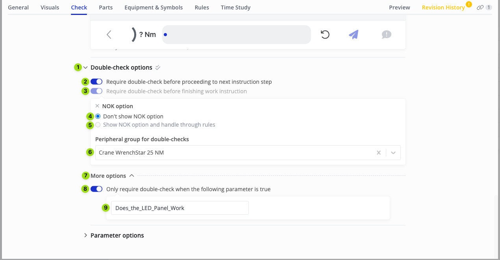Click the back arrow in preview bar
Screen dimensions: 500x260
click(x=109, y=35)
